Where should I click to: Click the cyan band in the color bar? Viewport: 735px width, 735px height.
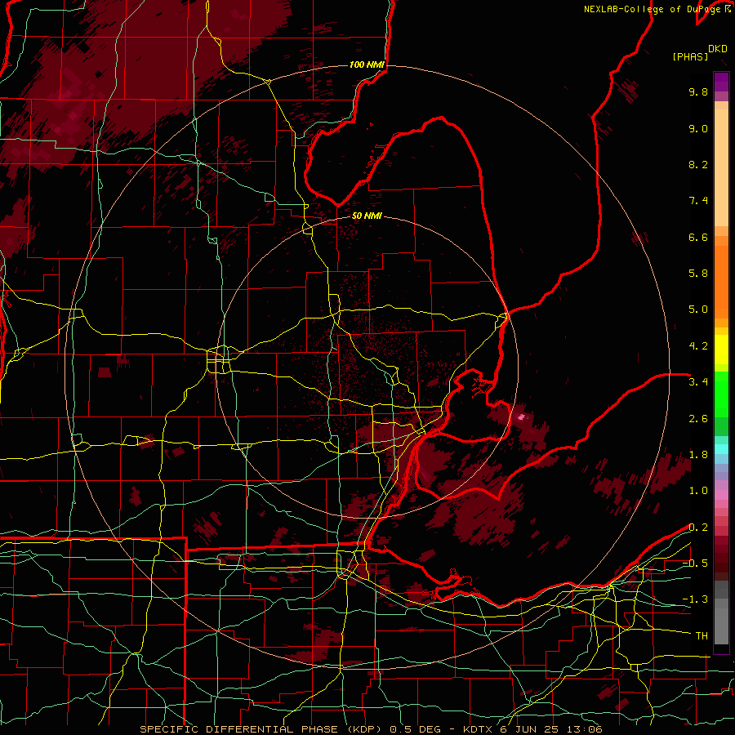(721, 449)
